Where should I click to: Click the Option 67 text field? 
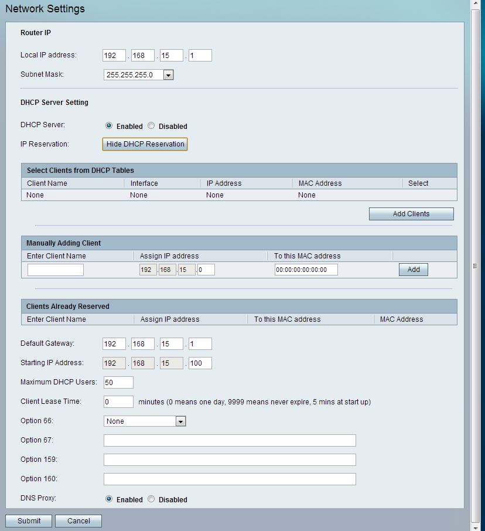tap(230, 441)
